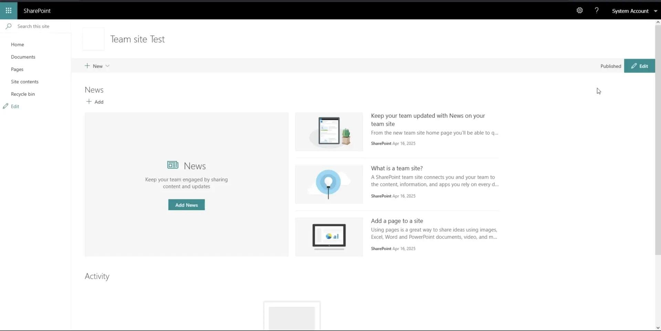Expand the System Account dropdown arrow

(x=655, y=11)
